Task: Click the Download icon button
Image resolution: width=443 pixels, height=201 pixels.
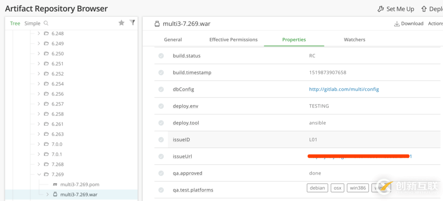Action: click(x=397, y=23)
